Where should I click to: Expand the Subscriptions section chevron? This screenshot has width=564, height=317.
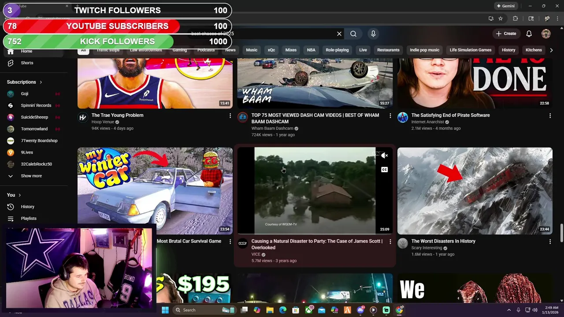click(41, 82)
